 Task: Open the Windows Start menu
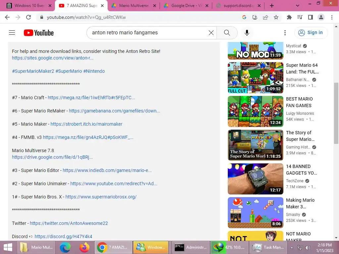click(8, 247)
